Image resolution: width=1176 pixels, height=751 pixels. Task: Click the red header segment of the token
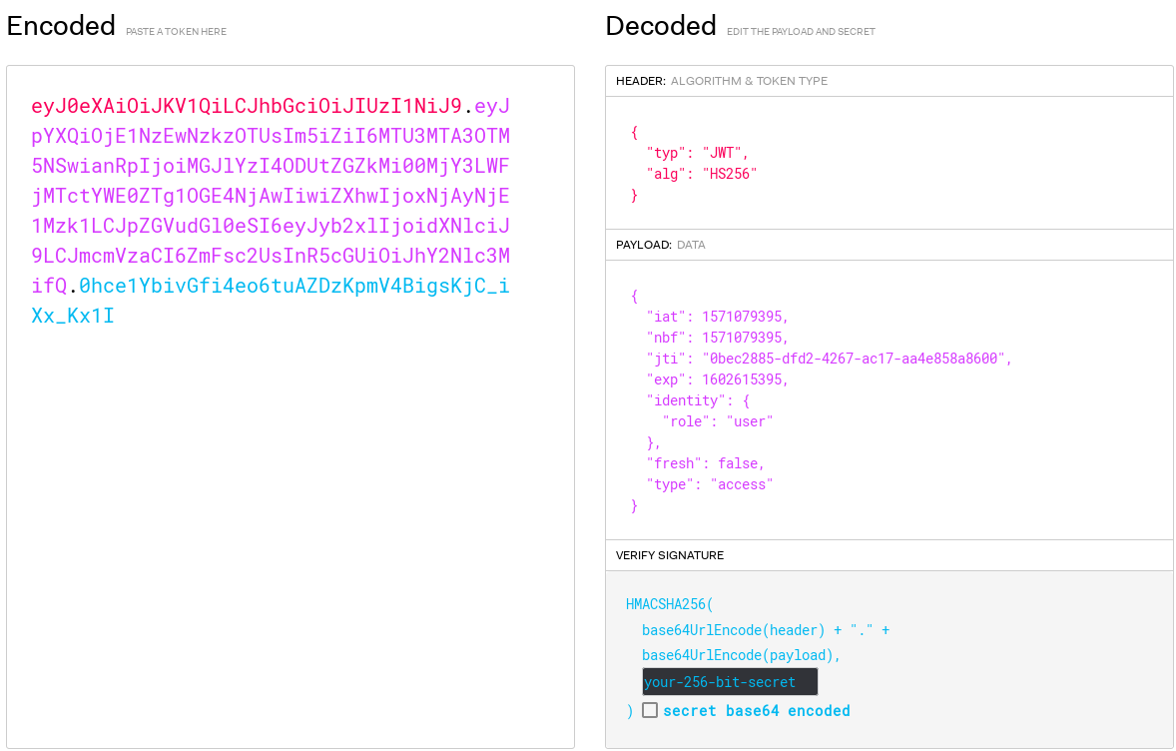(247, 106)
